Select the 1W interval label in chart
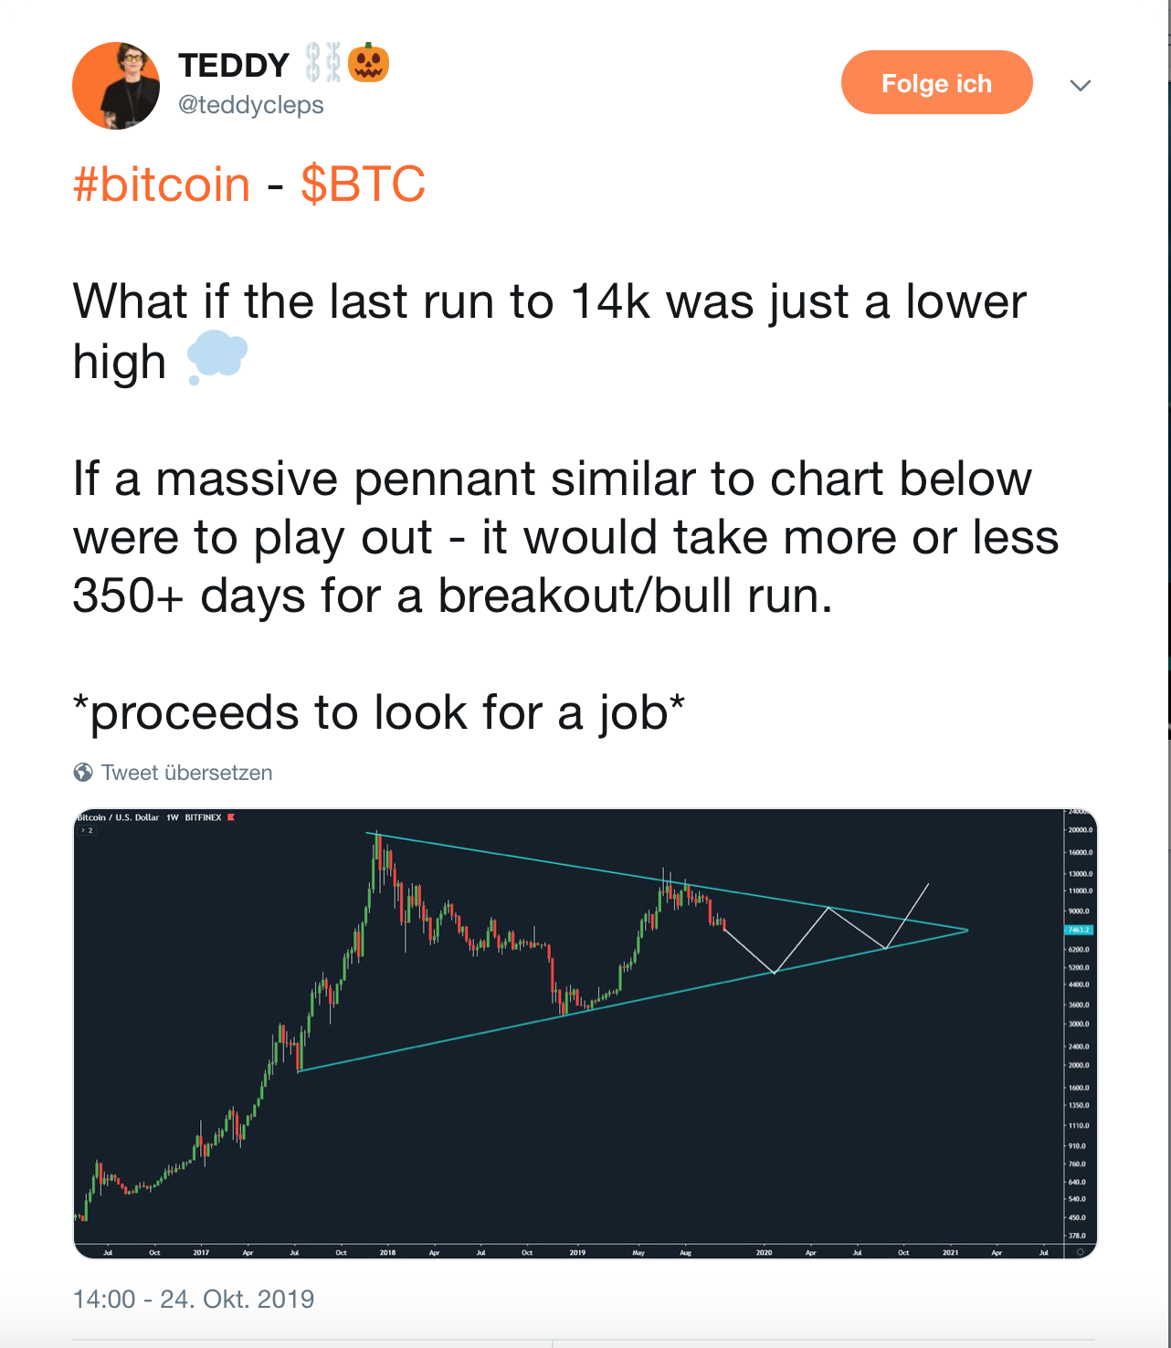This screenshot has height=1348, width=1171. coord(172,817)
